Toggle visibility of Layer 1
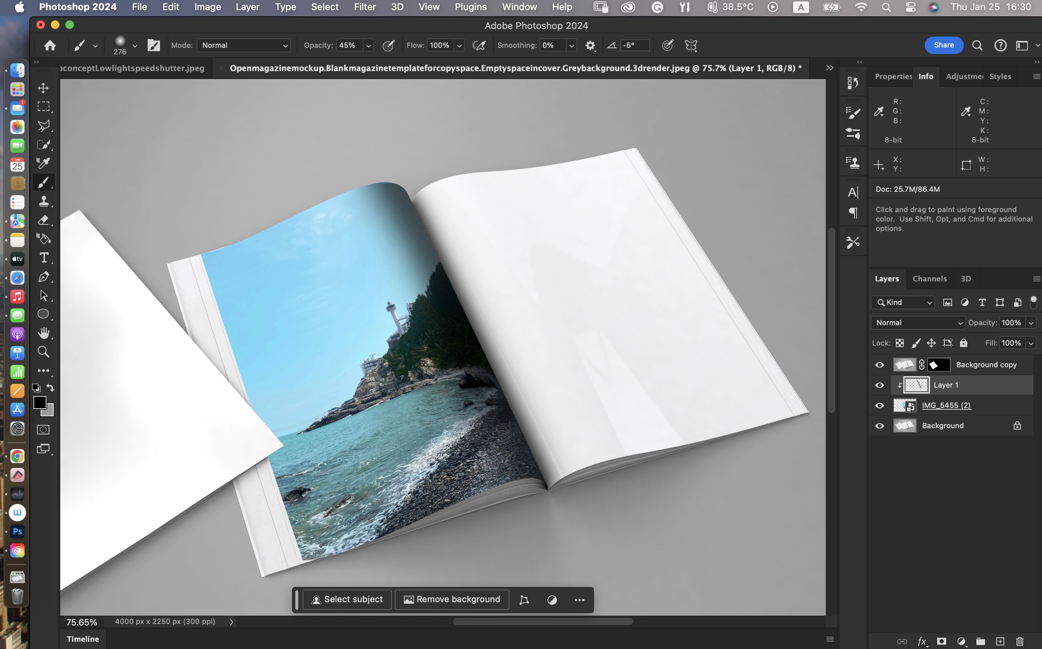Screen dimensions: 1042x649 tap(879, 385)
